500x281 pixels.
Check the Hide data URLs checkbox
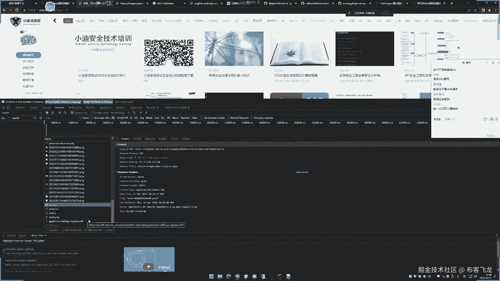tap(92, 118)
